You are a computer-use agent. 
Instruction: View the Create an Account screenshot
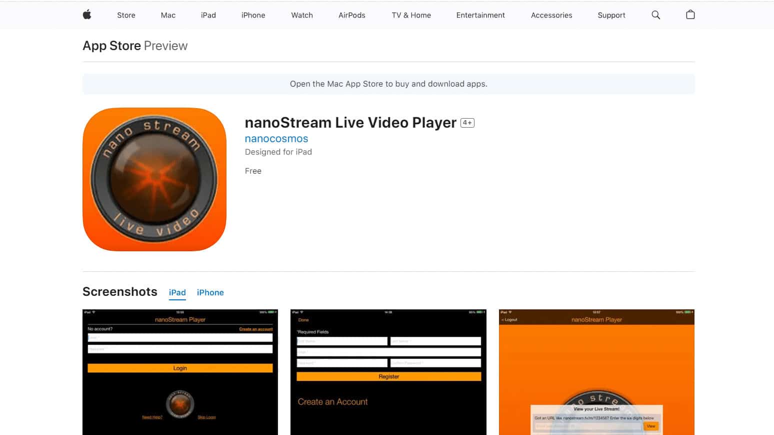[x=388, y=372]
